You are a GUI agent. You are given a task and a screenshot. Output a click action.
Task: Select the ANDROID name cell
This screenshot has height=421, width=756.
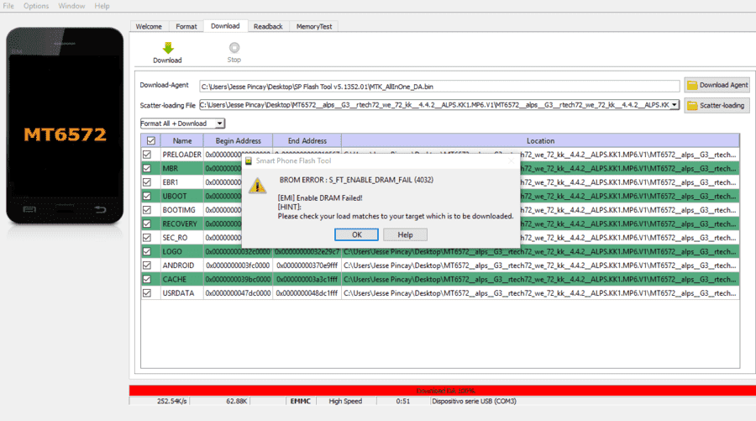pos(181,266)
